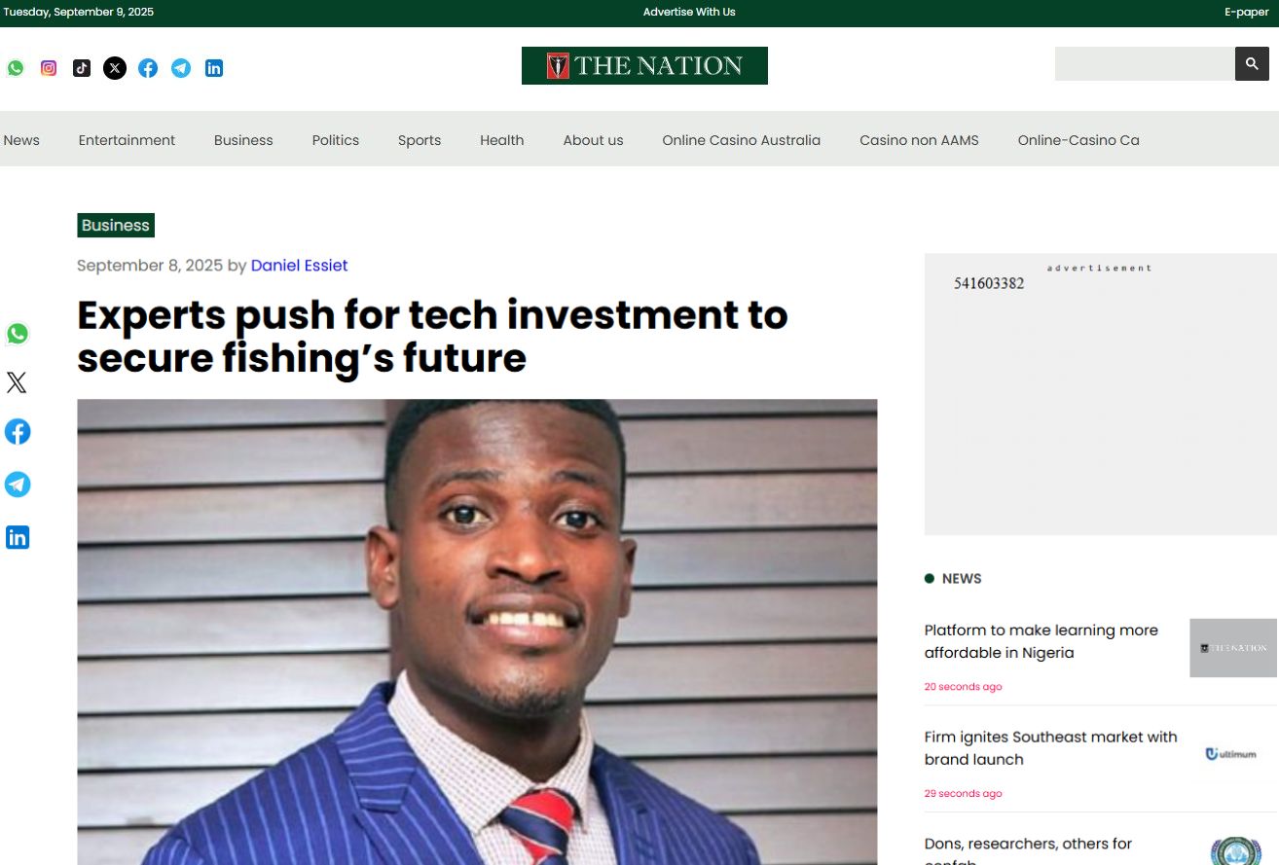1279x865 pixels.
Task: Click the Business category tag
Action: pyautogui.click(x=116, y=226)
